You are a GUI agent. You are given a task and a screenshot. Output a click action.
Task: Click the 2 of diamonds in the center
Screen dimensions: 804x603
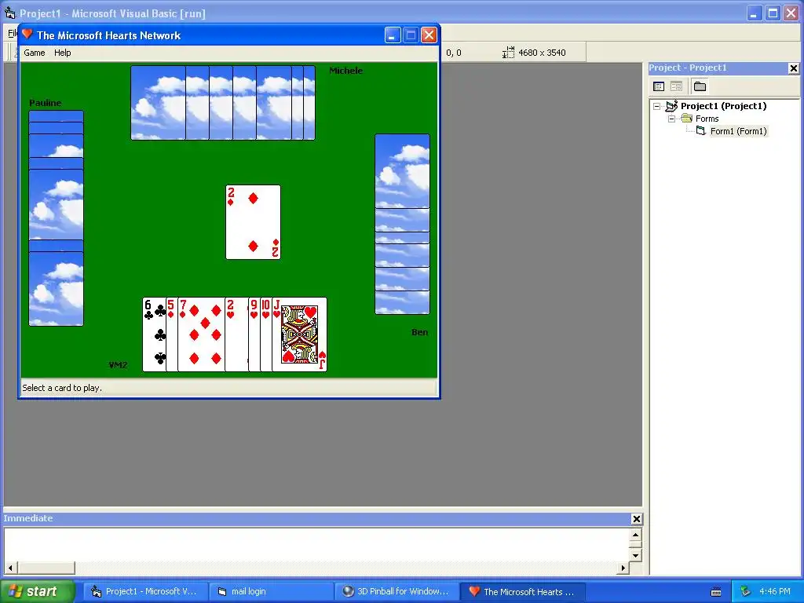tap(254, 222)
